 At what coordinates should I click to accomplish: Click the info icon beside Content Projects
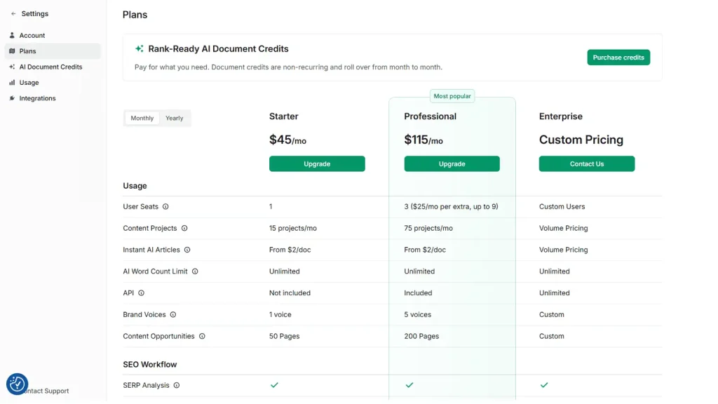184,229
